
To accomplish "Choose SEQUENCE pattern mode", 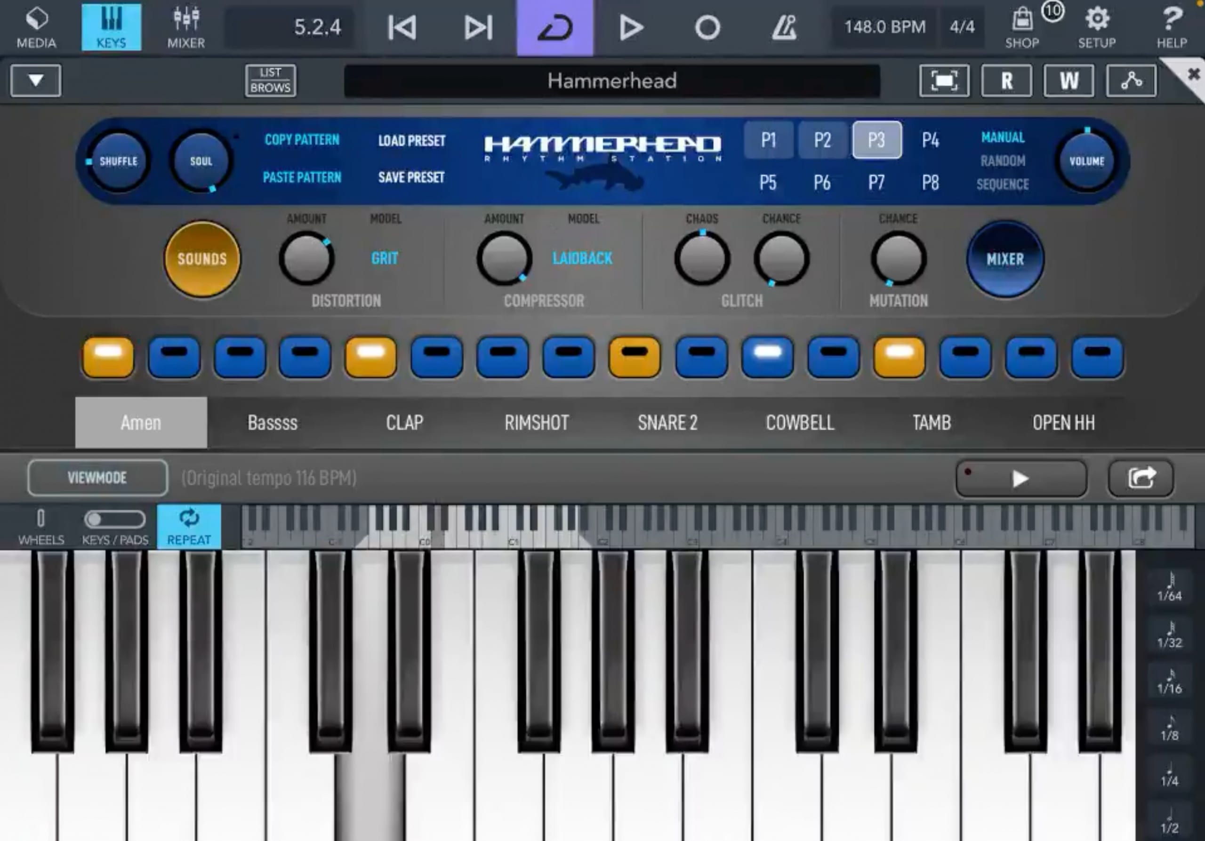I will pyautogui.click(x=1003, y=184).
